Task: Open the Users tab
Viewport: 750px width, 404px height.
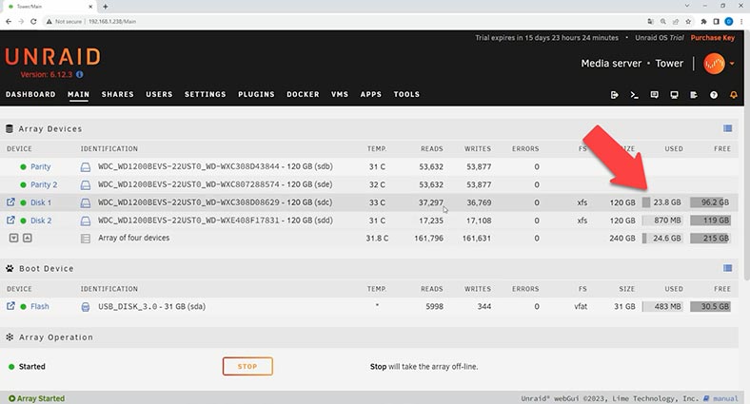Action: coord(159,94)
